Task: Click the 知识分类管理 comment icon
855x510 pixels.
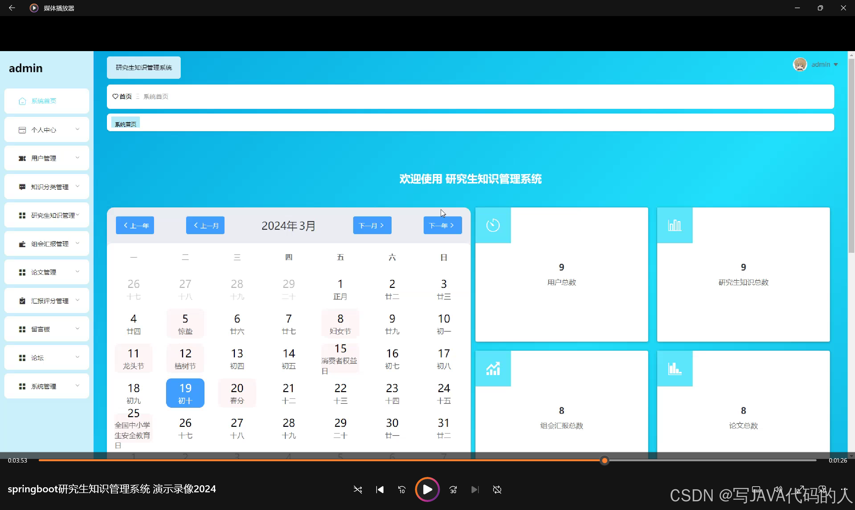Action: [x=22, y=187]
